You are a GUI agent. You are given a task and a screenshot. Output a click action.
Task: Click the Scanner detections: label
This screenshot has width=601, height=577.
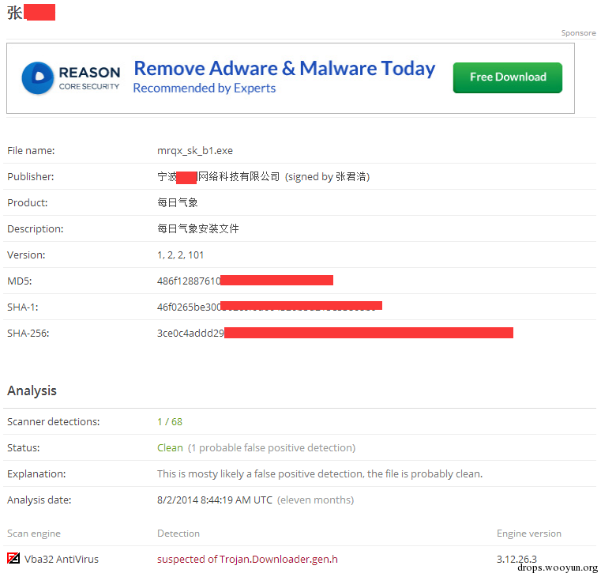(x=53, y=421)
